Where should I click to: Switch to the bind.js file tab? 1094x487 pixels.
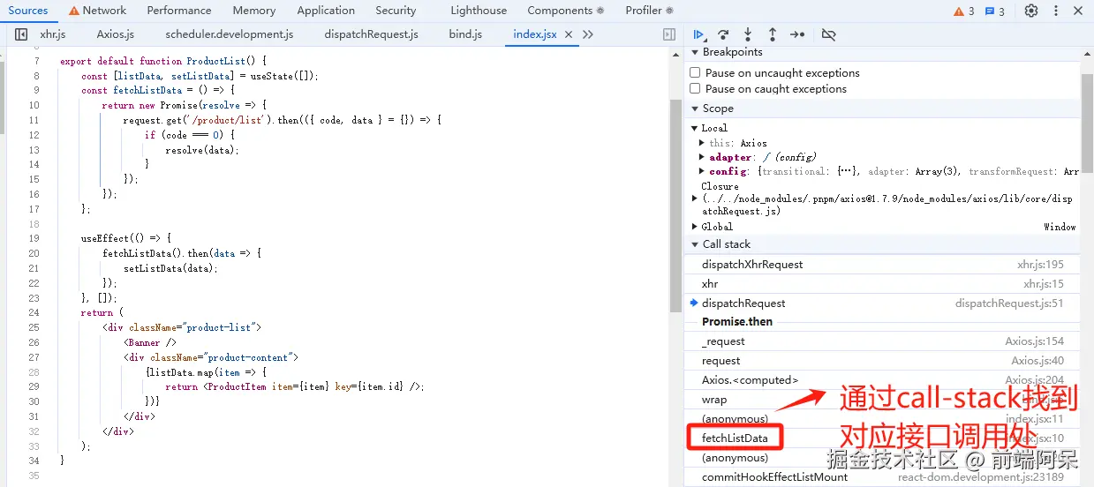[465, 34]
